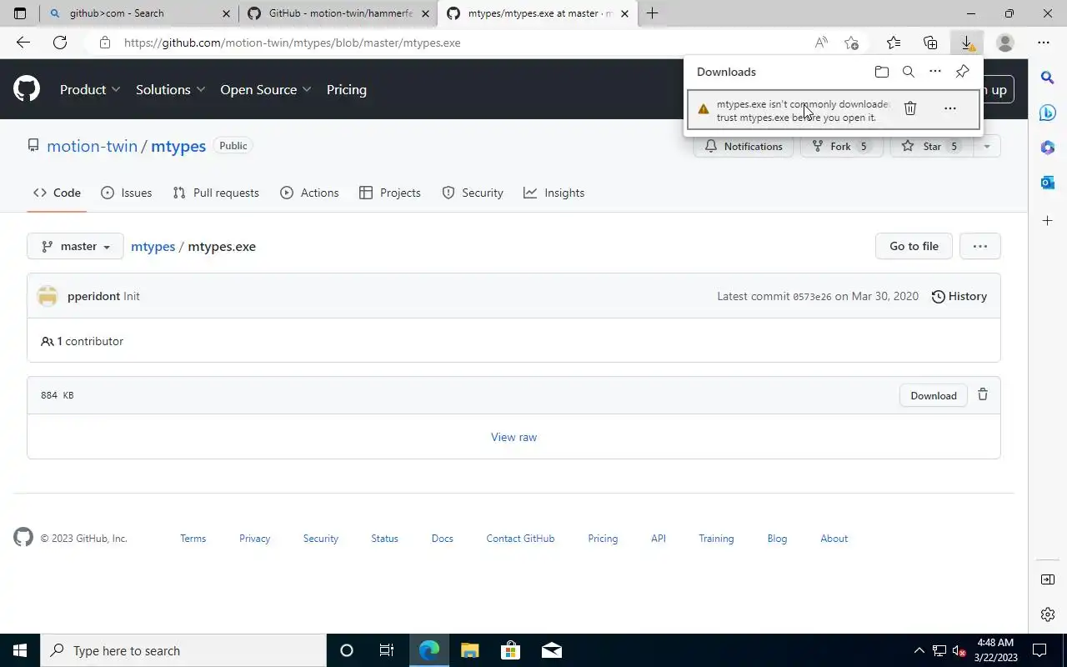Pin the Downloads panel
This screenshot has height=667, width=1067.
[962, 72]
